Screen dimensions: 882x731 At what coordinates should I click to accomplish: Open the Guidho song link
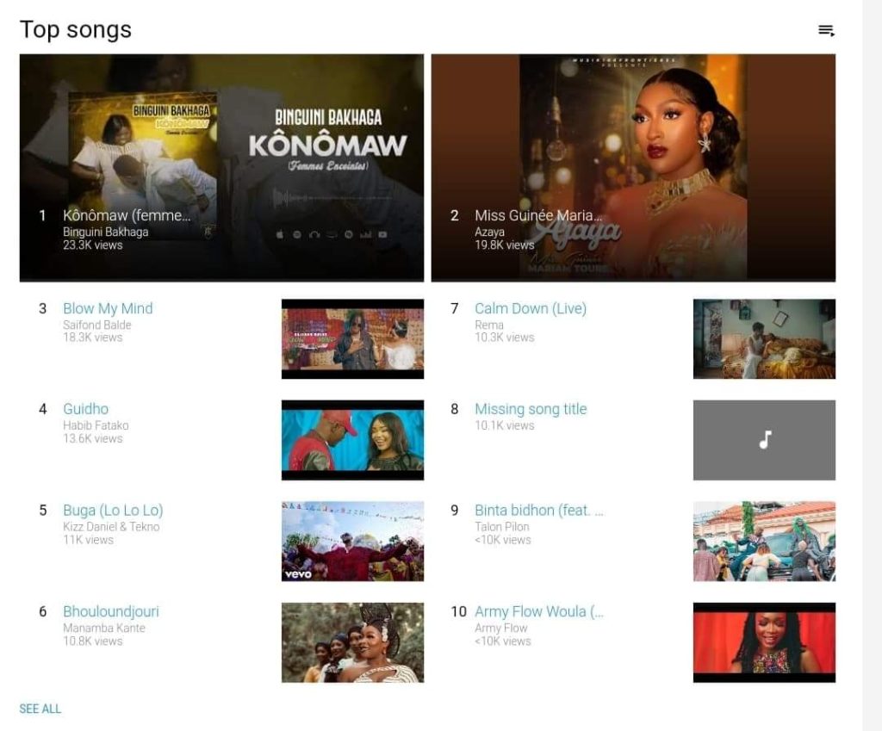(86, 409)
